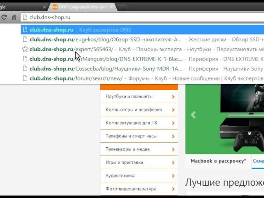Click previous slide arrow on green banner

tap(193, 115)
